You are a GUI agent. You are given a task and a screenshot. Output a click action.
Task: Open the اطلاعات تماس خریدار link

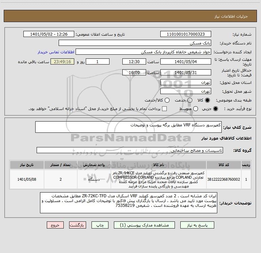(x=56, y=52)
